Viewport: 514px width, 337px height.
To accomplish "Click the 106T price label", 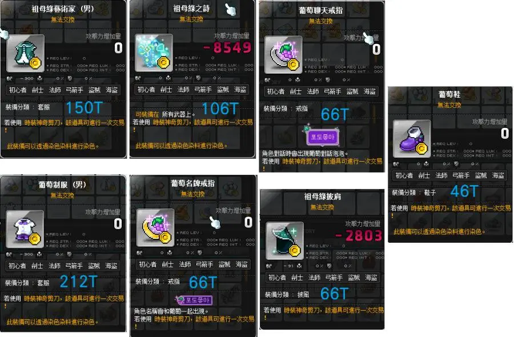I will (x=220, y=109).
